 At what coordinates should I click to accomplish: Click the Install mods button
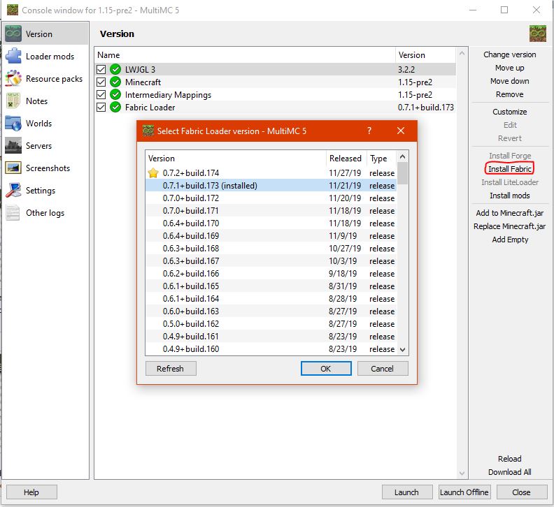(x=509, y=196)
